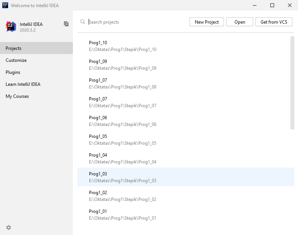Select the Projects tab in sidebar
The image size is (298, 235).
click(x=37, y=48)
